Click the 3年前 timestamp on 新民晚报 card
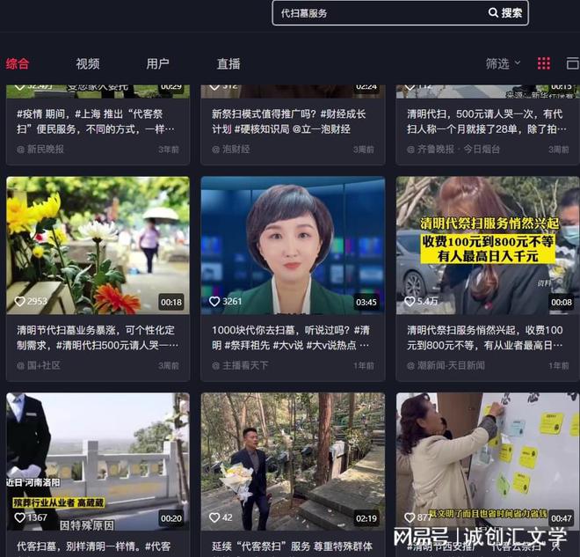580x557 pixels. [x=169, y=150]
